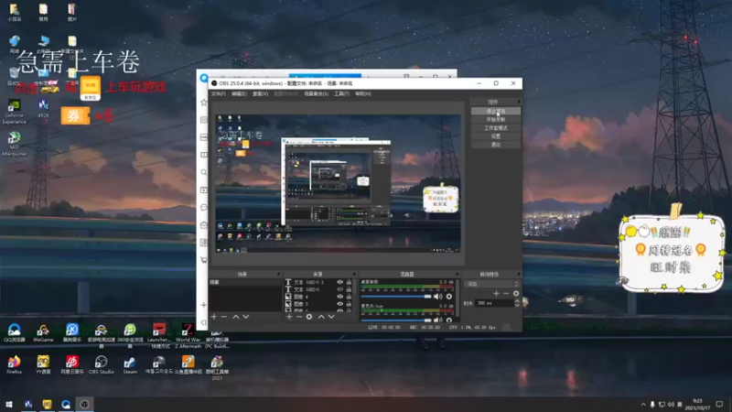Adjust transition duration stepper arrows
Screen dimensions: 732x412
(x=517, y=303)
